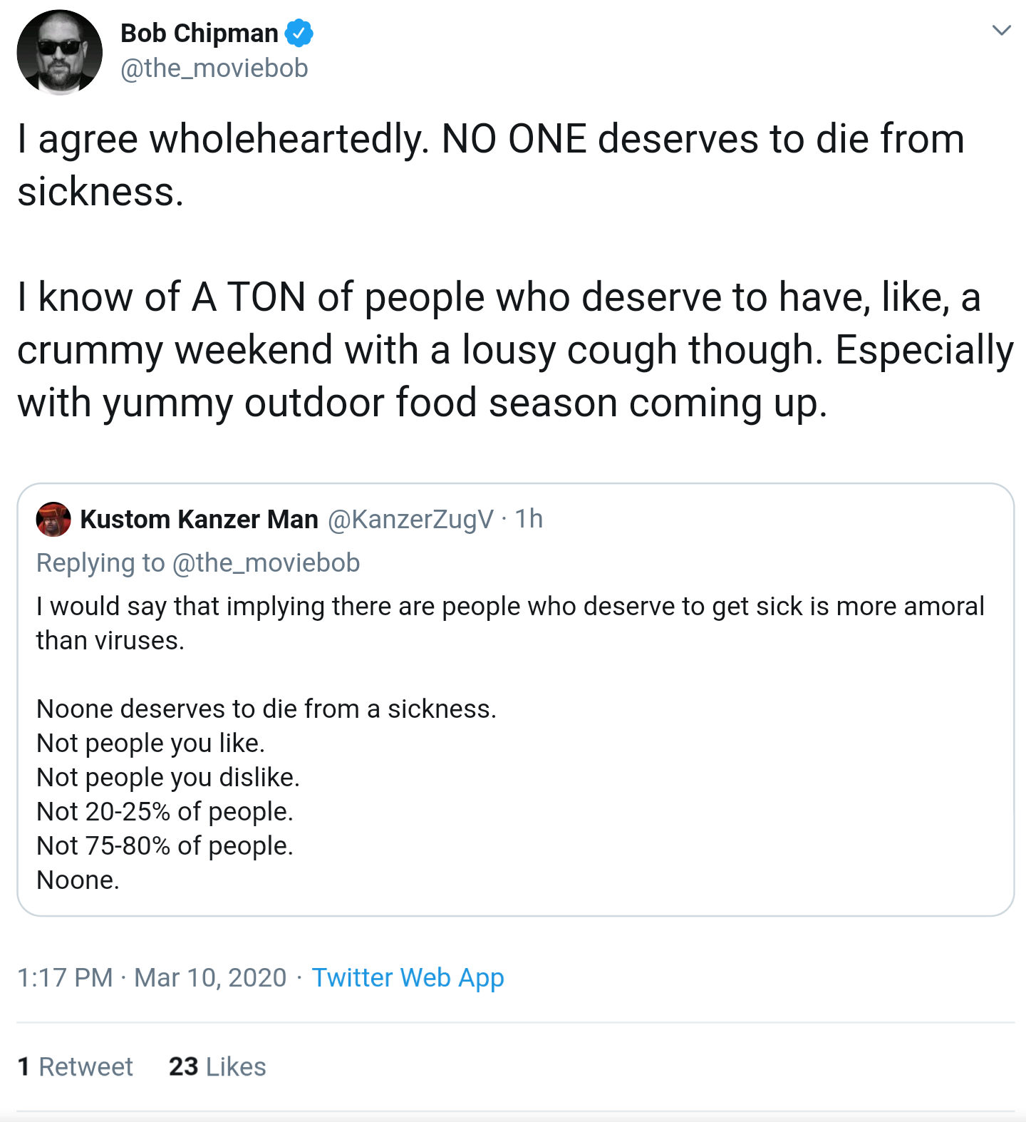Click the quoted tweet's 1h timestamp
The height and width of the screenshot is (1122, 1026).
(529, 520)
